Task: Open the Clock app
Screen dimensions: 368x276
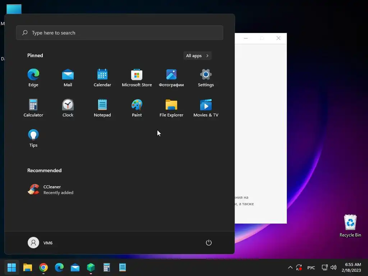Action: pyautogui.click(x=68, y=108)
